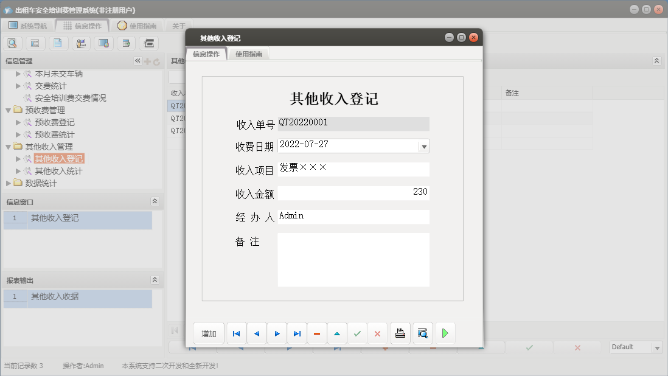Delete current record with red minus icon

(317, 333)
